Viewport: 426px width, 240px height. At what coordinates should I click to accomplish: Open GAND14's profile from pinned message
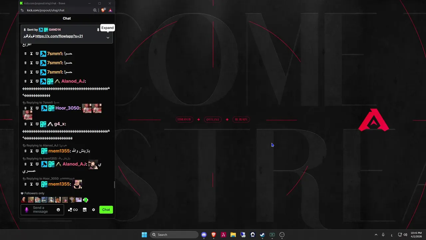pos(55,30)
